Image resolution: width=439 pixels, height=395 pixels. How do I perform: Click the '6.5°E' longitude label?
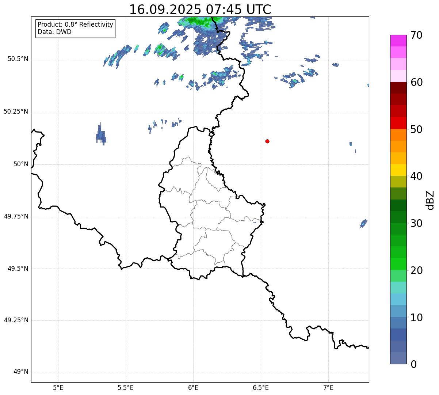tap(261, 388)
